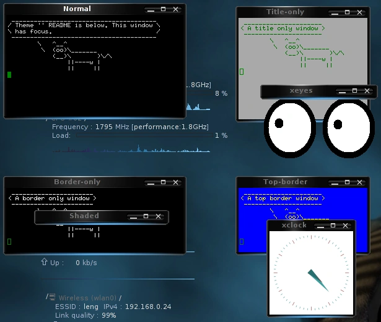Viewport: 381px width, 322px height.
Task: Minimize the Shaded window
Action: click(134, 217)
